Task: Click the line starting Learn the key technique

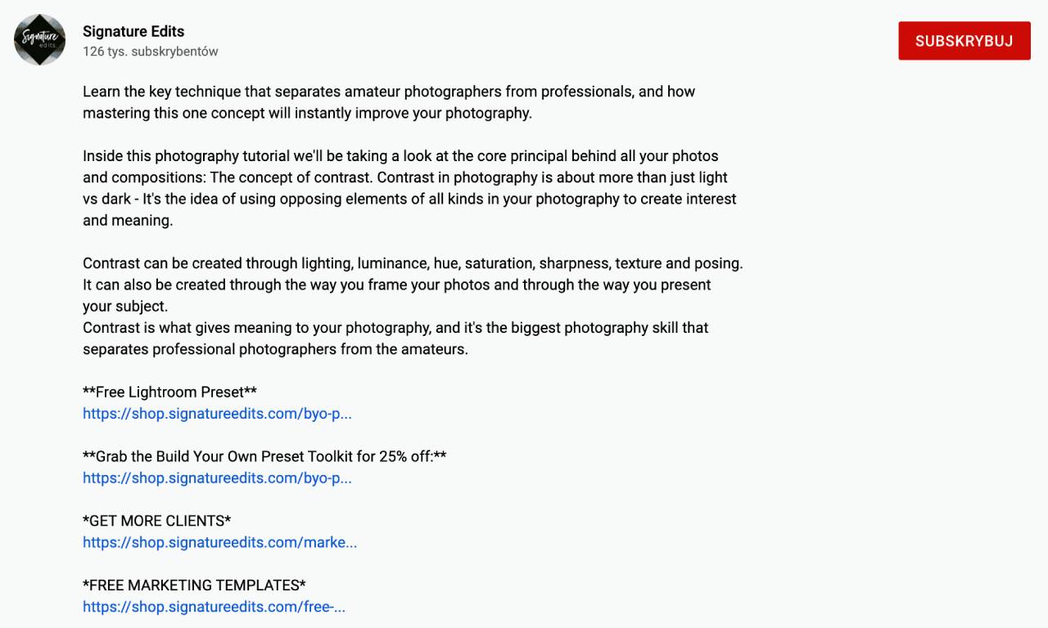Action: pyautogui.click(x=389, y=92)
